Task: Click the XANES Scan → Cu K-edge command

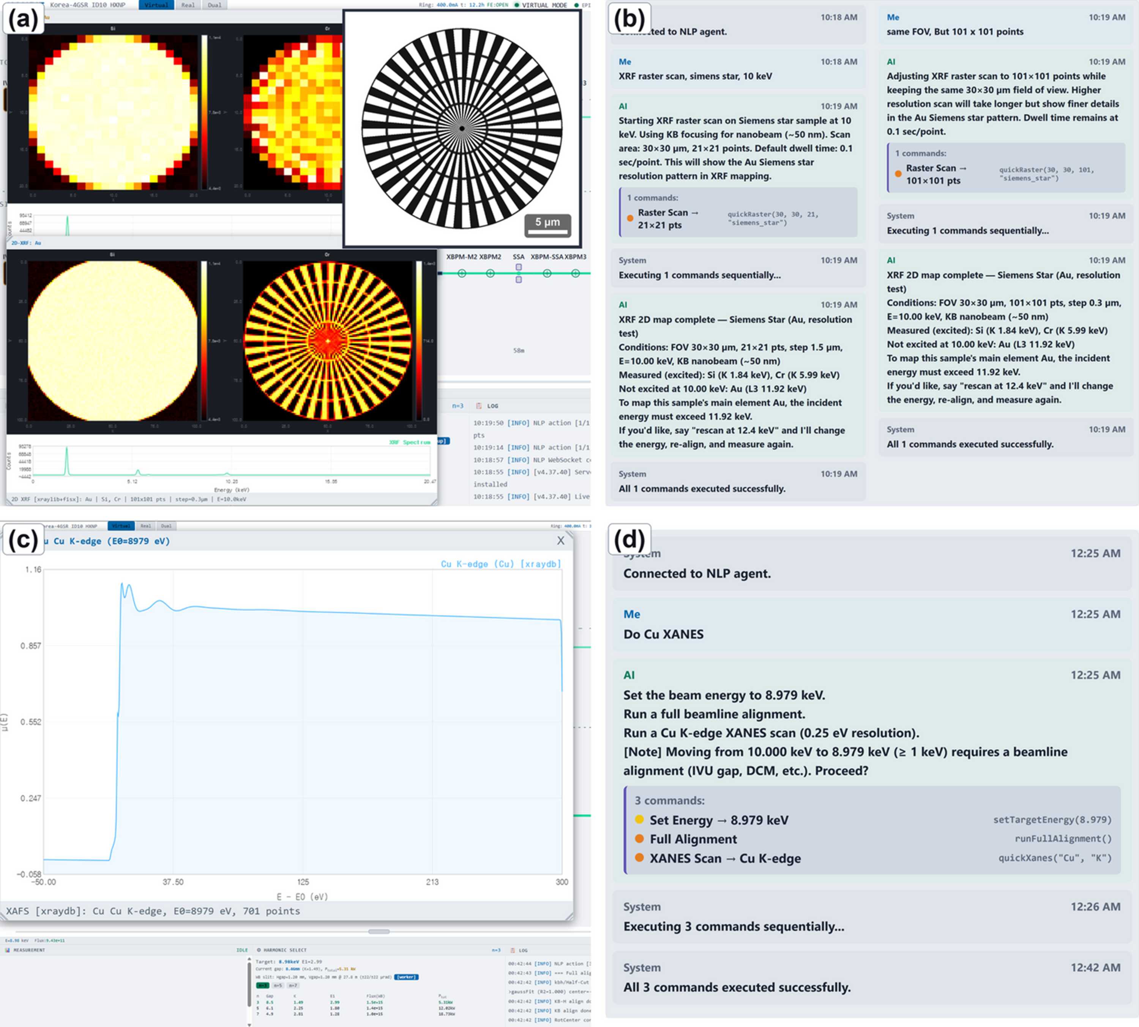Action: coord(725,858)
